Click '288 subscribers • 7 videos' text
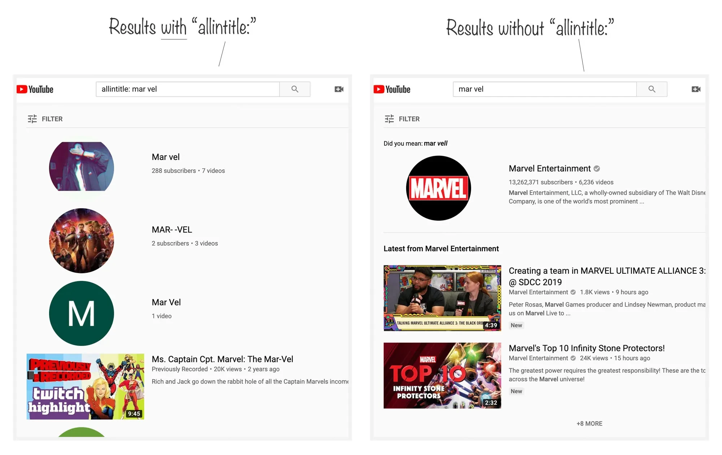This screenshot has height=455, width=722. coord(188,171)
